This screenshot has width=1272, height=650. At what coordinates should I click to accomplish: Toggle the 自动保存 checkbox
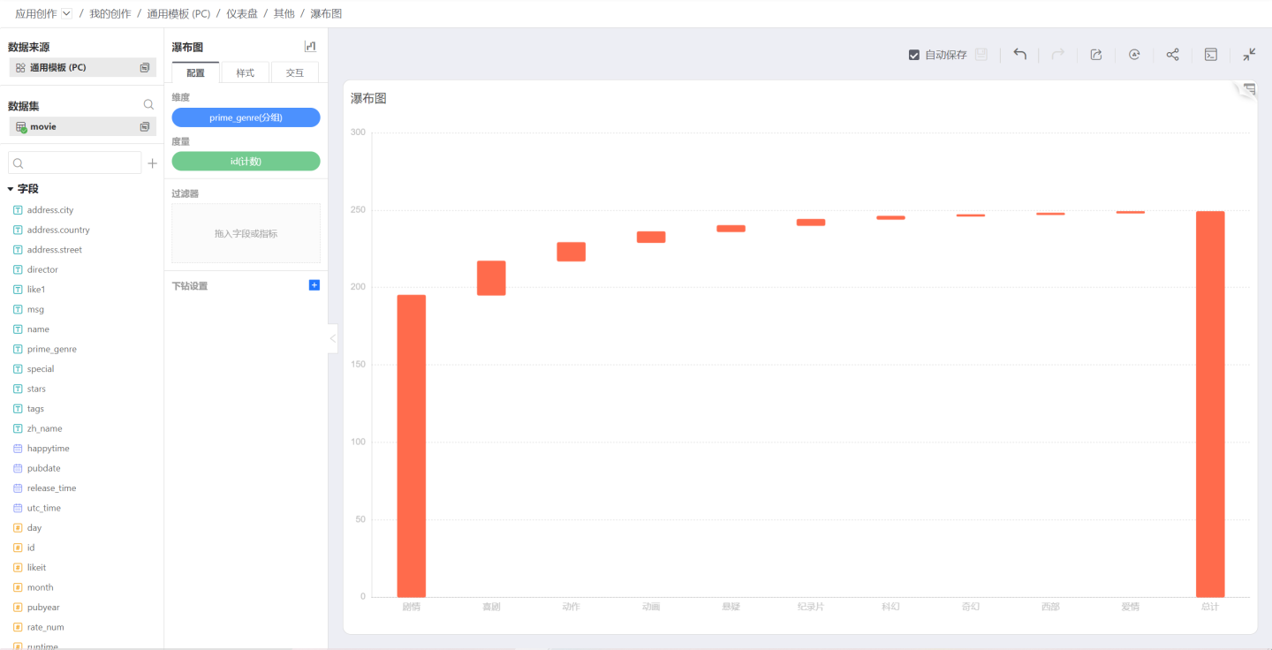click(x=914, y=55)
